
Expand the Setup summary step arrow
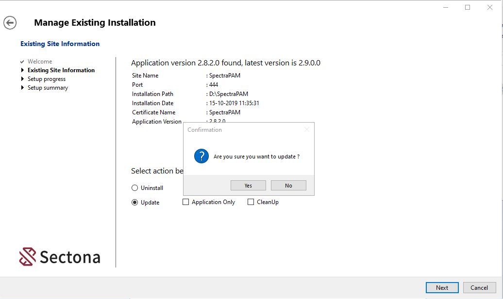coord(22,88)
